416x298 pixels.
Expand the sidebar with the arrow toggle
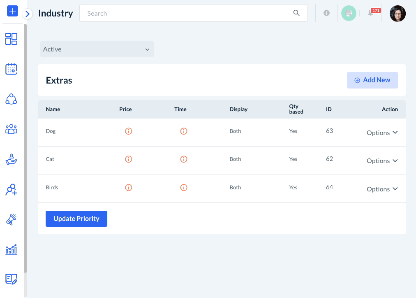click(x=28, y=14)
